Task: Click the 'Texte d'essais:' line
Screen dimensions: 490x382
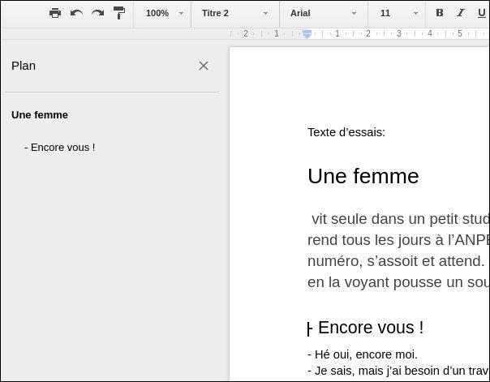Action: click(x=346, y=132)
